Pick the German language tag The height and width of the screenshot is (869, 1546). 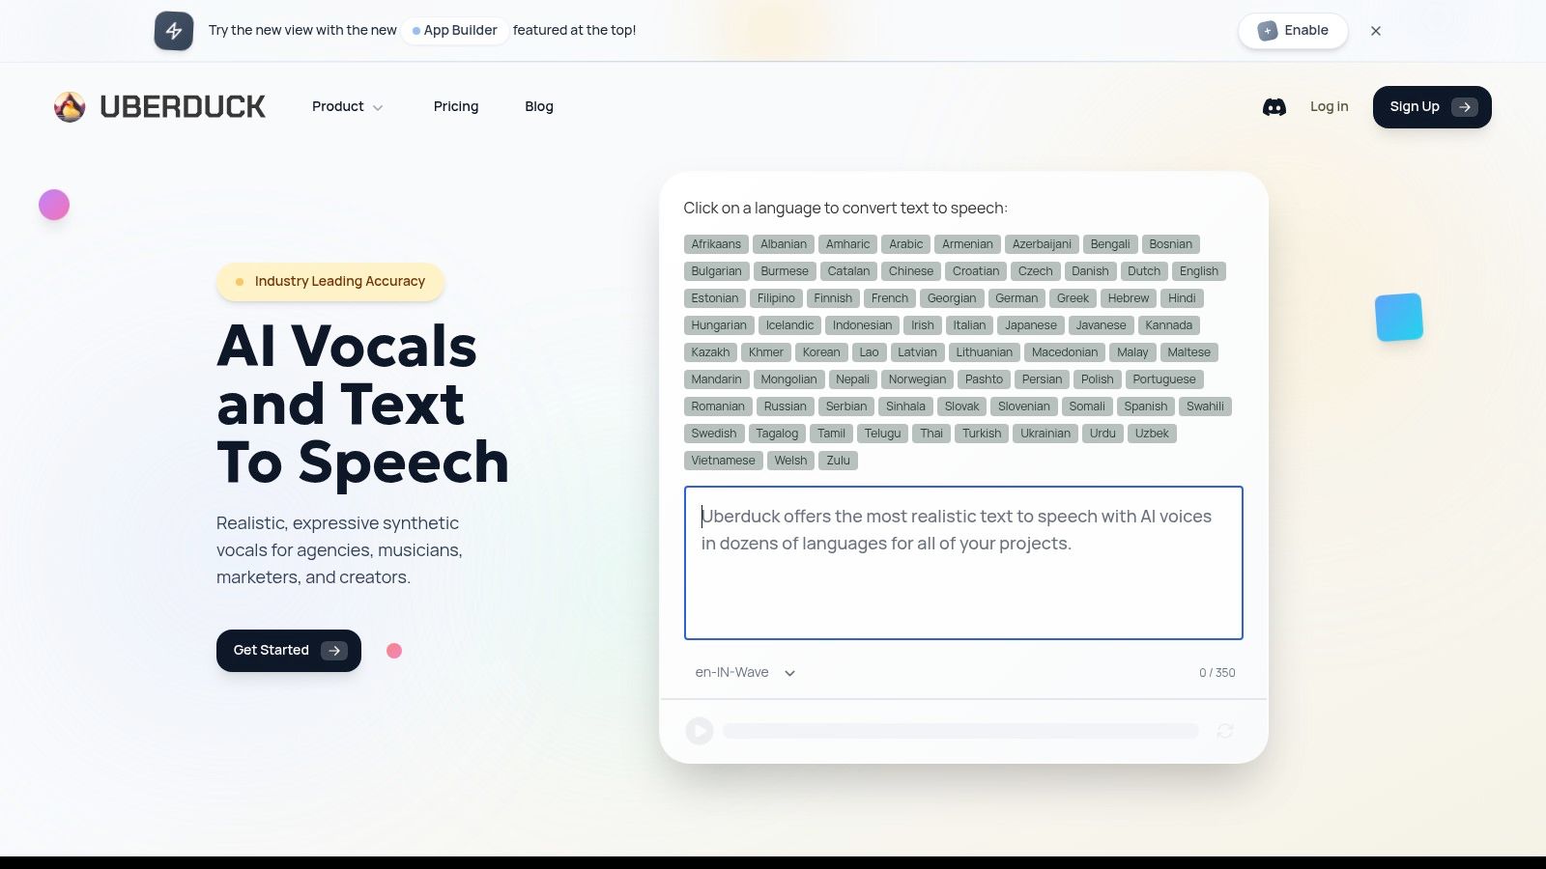[x=1016, y=298]
